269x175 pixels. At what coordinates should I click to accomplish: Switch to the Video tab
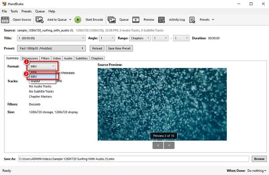point(56,58)
